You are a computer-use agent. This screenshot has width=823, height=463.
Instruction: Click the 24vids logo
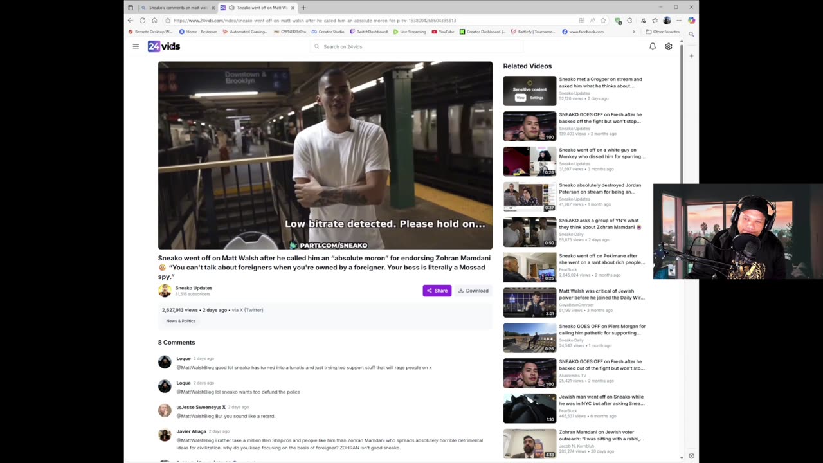(x=164, y=46)
